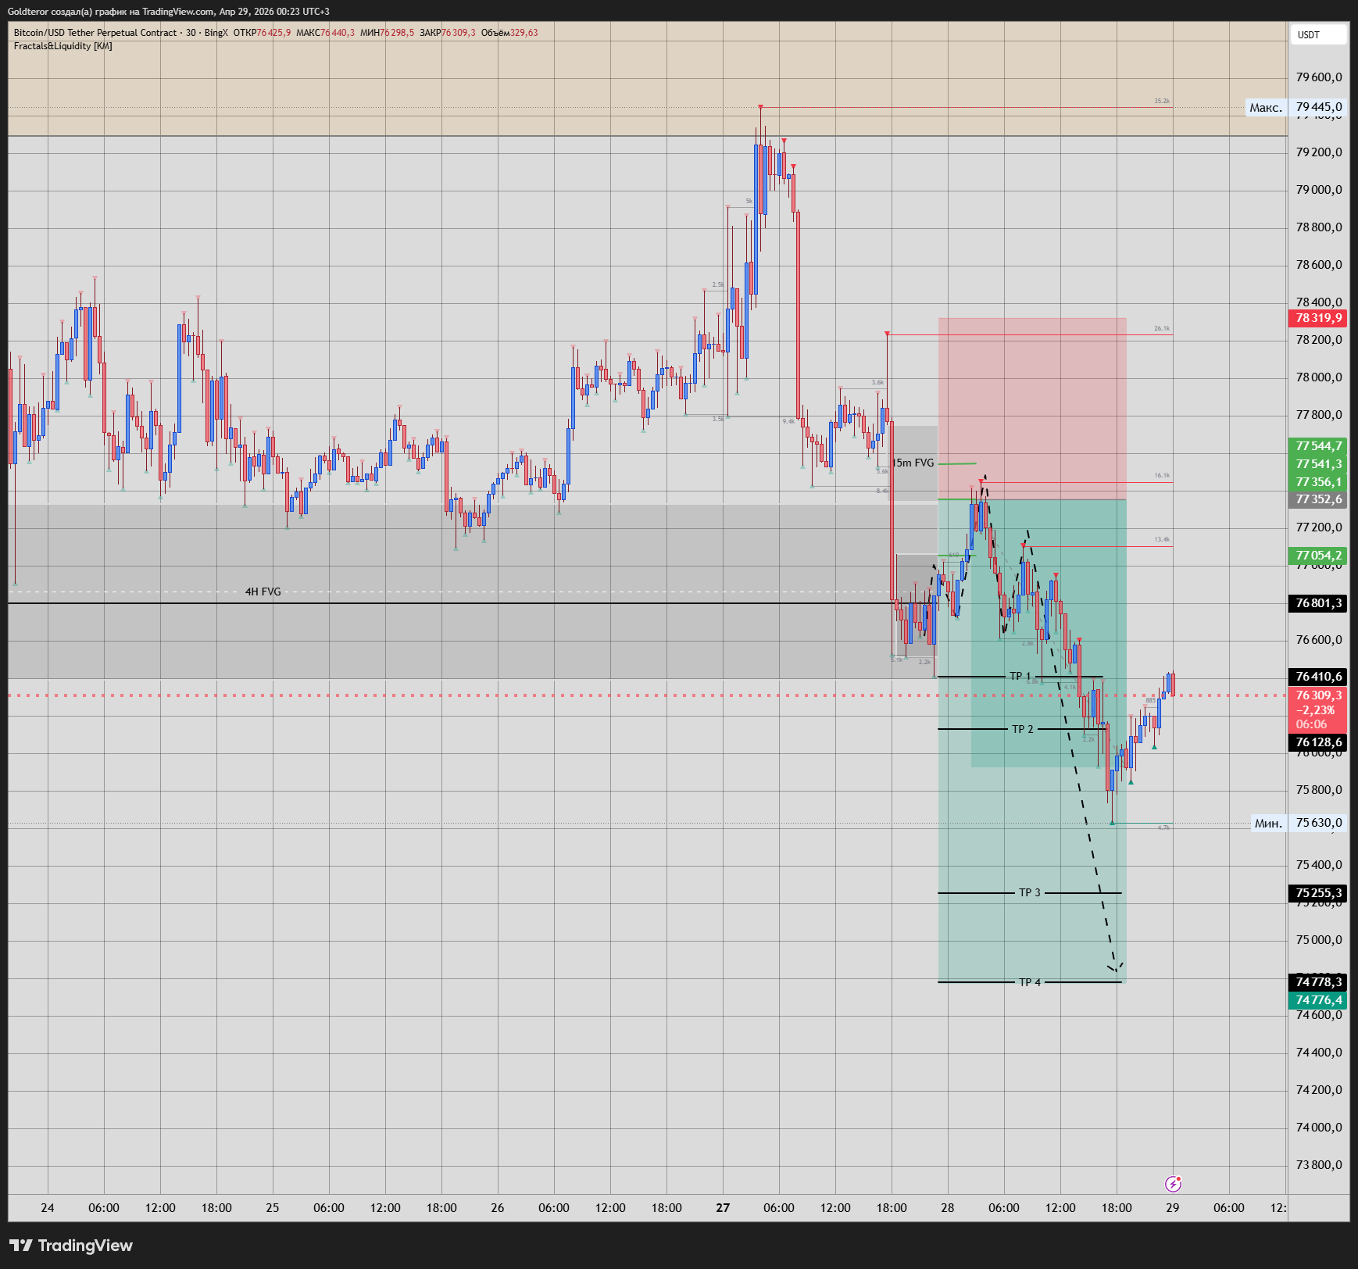Select the red stop-loss zone of short position
1358x1269 pixels.
[x=1032, y=408]
